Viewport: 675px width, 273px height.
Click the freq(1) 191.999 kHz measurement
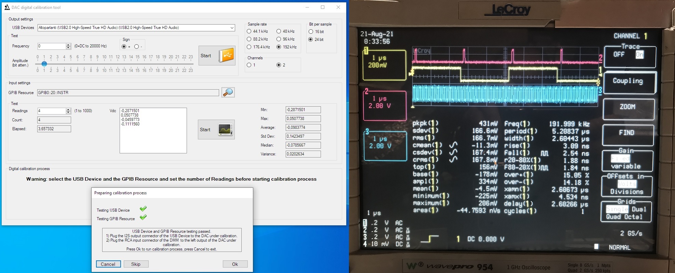pyautogui.click(x=547, y=124)
